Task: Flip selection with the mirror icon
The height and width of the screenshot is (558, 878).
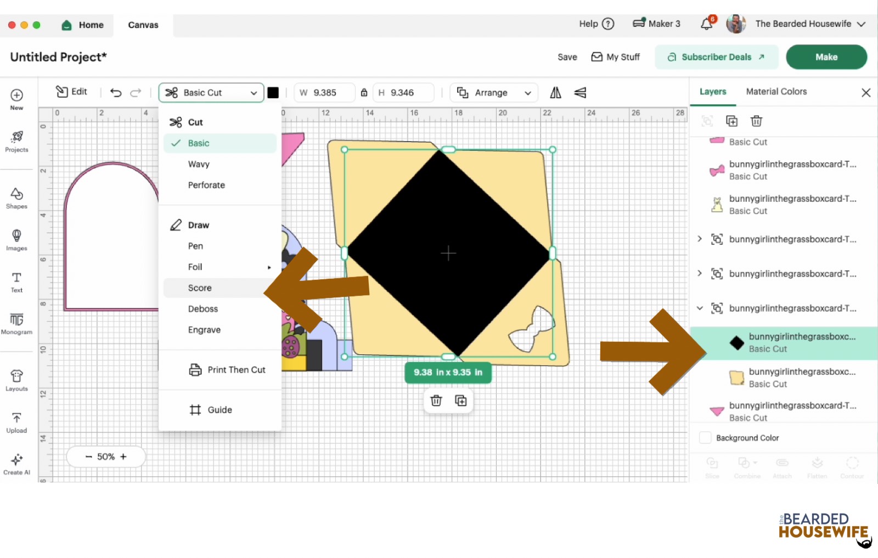Action: tap(555, 93)
